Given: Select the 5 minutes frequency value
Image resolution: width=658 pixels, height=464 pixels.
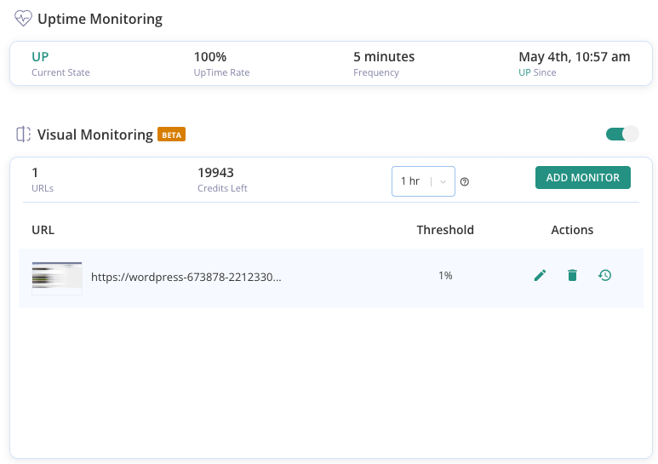Looking at the screenshot, I should (384, 57).
